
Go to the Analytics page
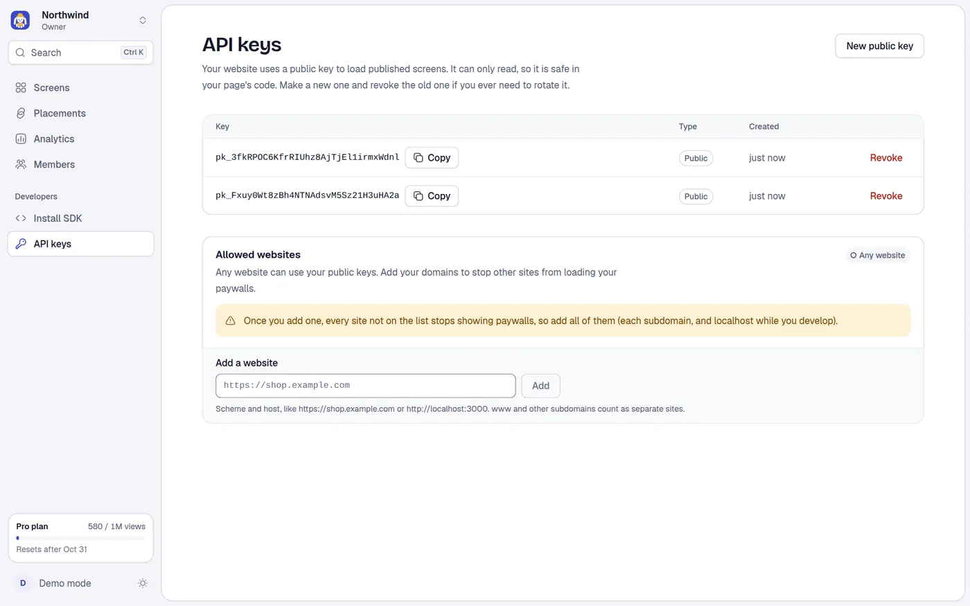(x=80, y=139)
